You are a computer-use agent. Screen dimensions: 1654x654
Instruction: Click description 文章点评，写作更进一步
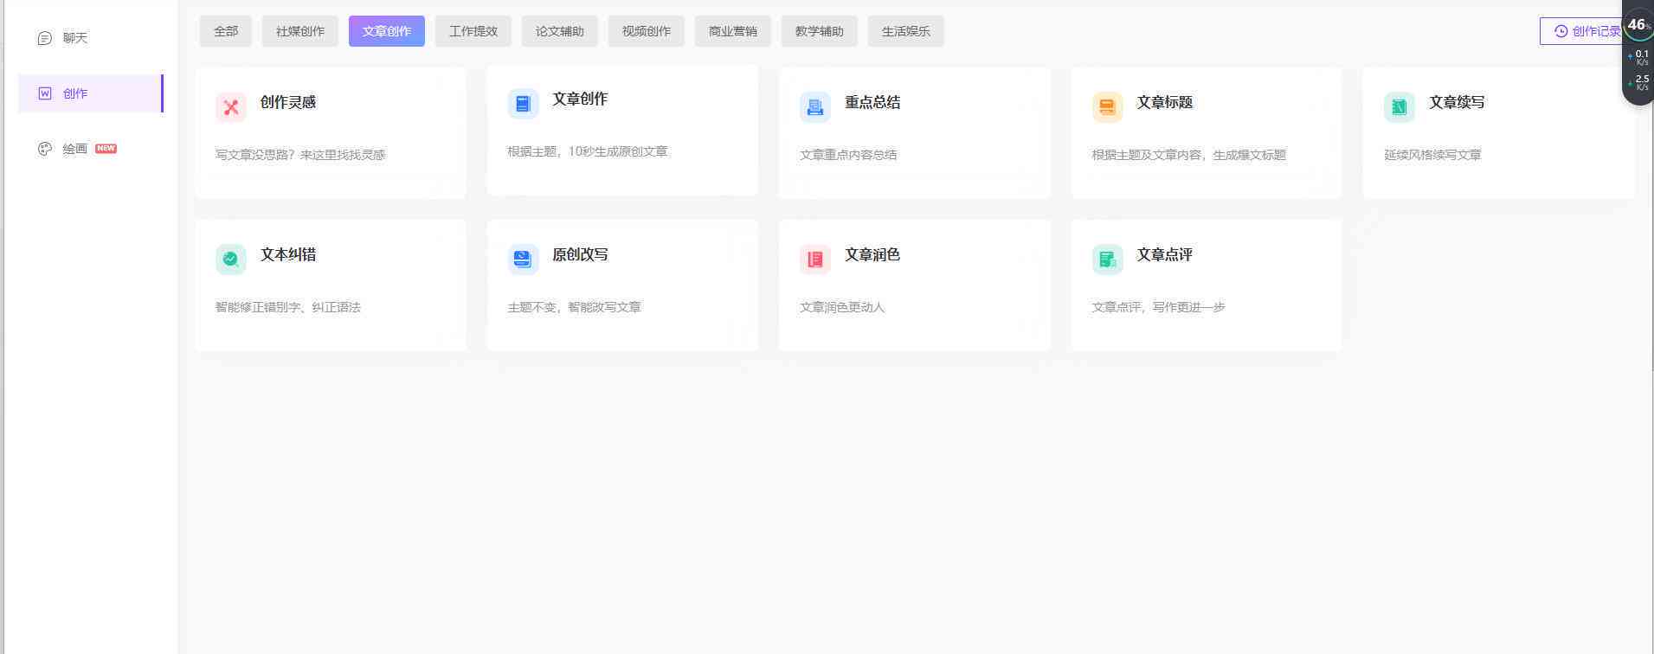[x=1158, y=307]
